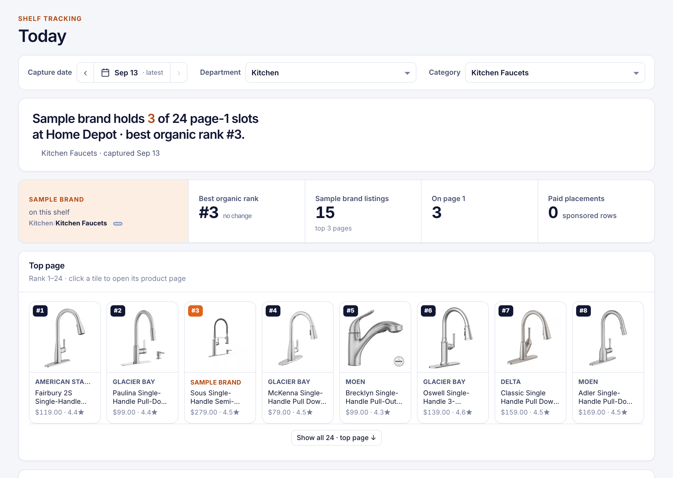Image resolution: width=673 pixels, height=478 pixels.
Task: Click Sample brand listings 15 value
Action: click(325, 212)
